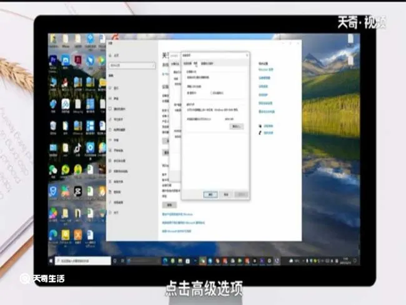Viewport: 406px width, 305px height.
Task: Open Remote Desktop related settings link
Action: (x=263, y=86)
